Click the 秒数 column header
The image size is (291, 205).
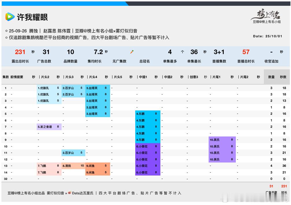(x=283, y=77)
